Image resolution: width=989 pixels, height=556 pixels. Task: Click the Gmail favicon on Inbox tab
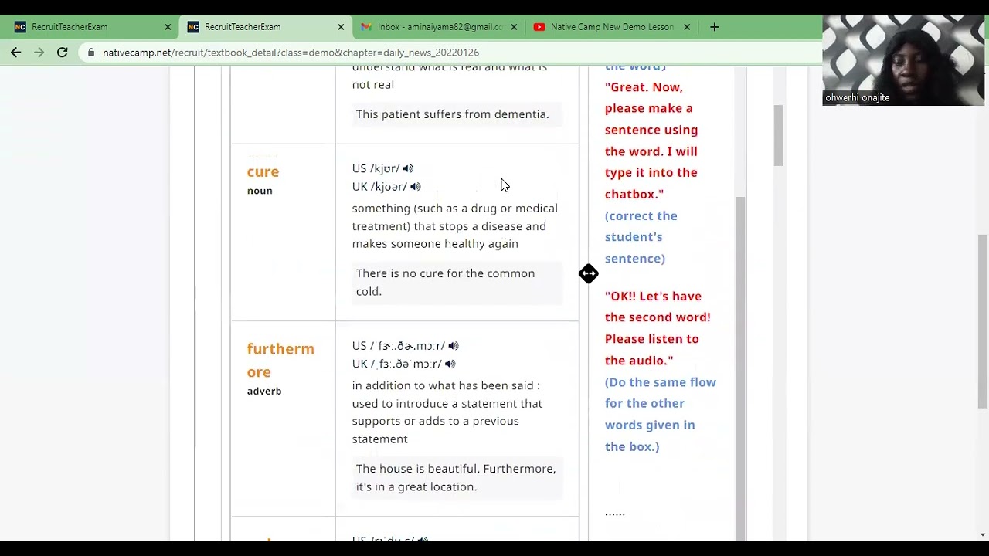click(x=366, y=27)
